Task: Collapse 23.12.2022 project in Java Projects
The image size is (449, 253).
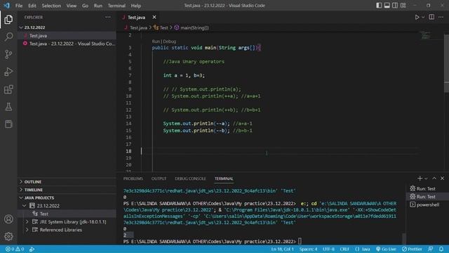Action: tap(25, 206)
